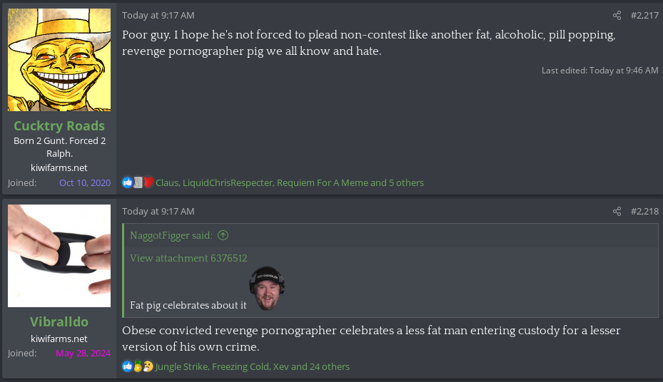
Task: Open "and 5 others" reactions list
Action: (397, 182)
